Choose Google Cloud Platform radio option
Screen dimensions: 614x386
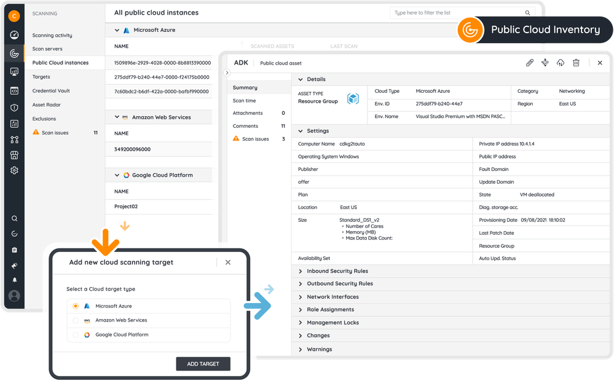pos(76,335)
